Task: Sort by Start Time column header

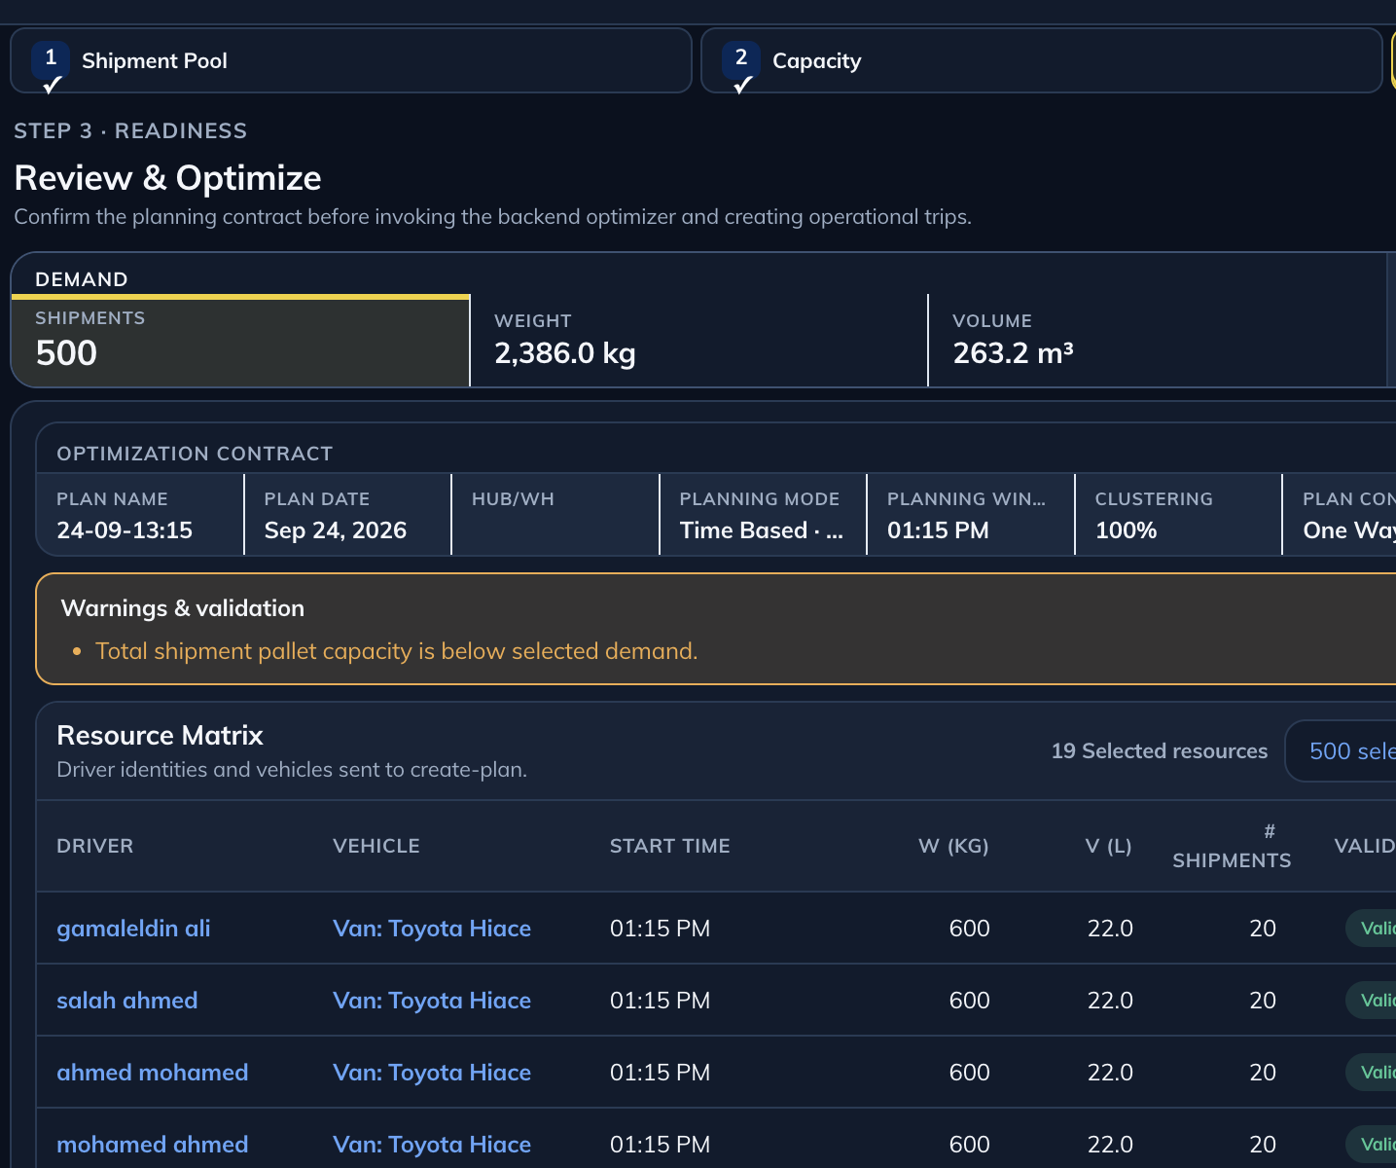Action: (670, 846)
